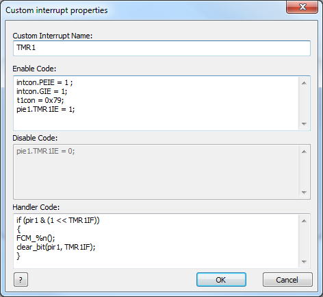Click the Handler Code scroll up arrow
The height and width of the screenshot is (297, 323).
(304, 221)
